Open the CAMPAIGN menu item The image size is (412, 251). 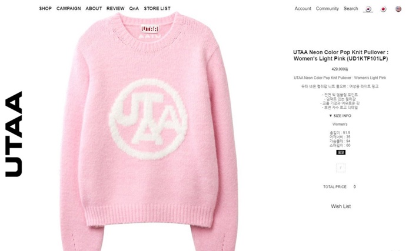point(69,8)
